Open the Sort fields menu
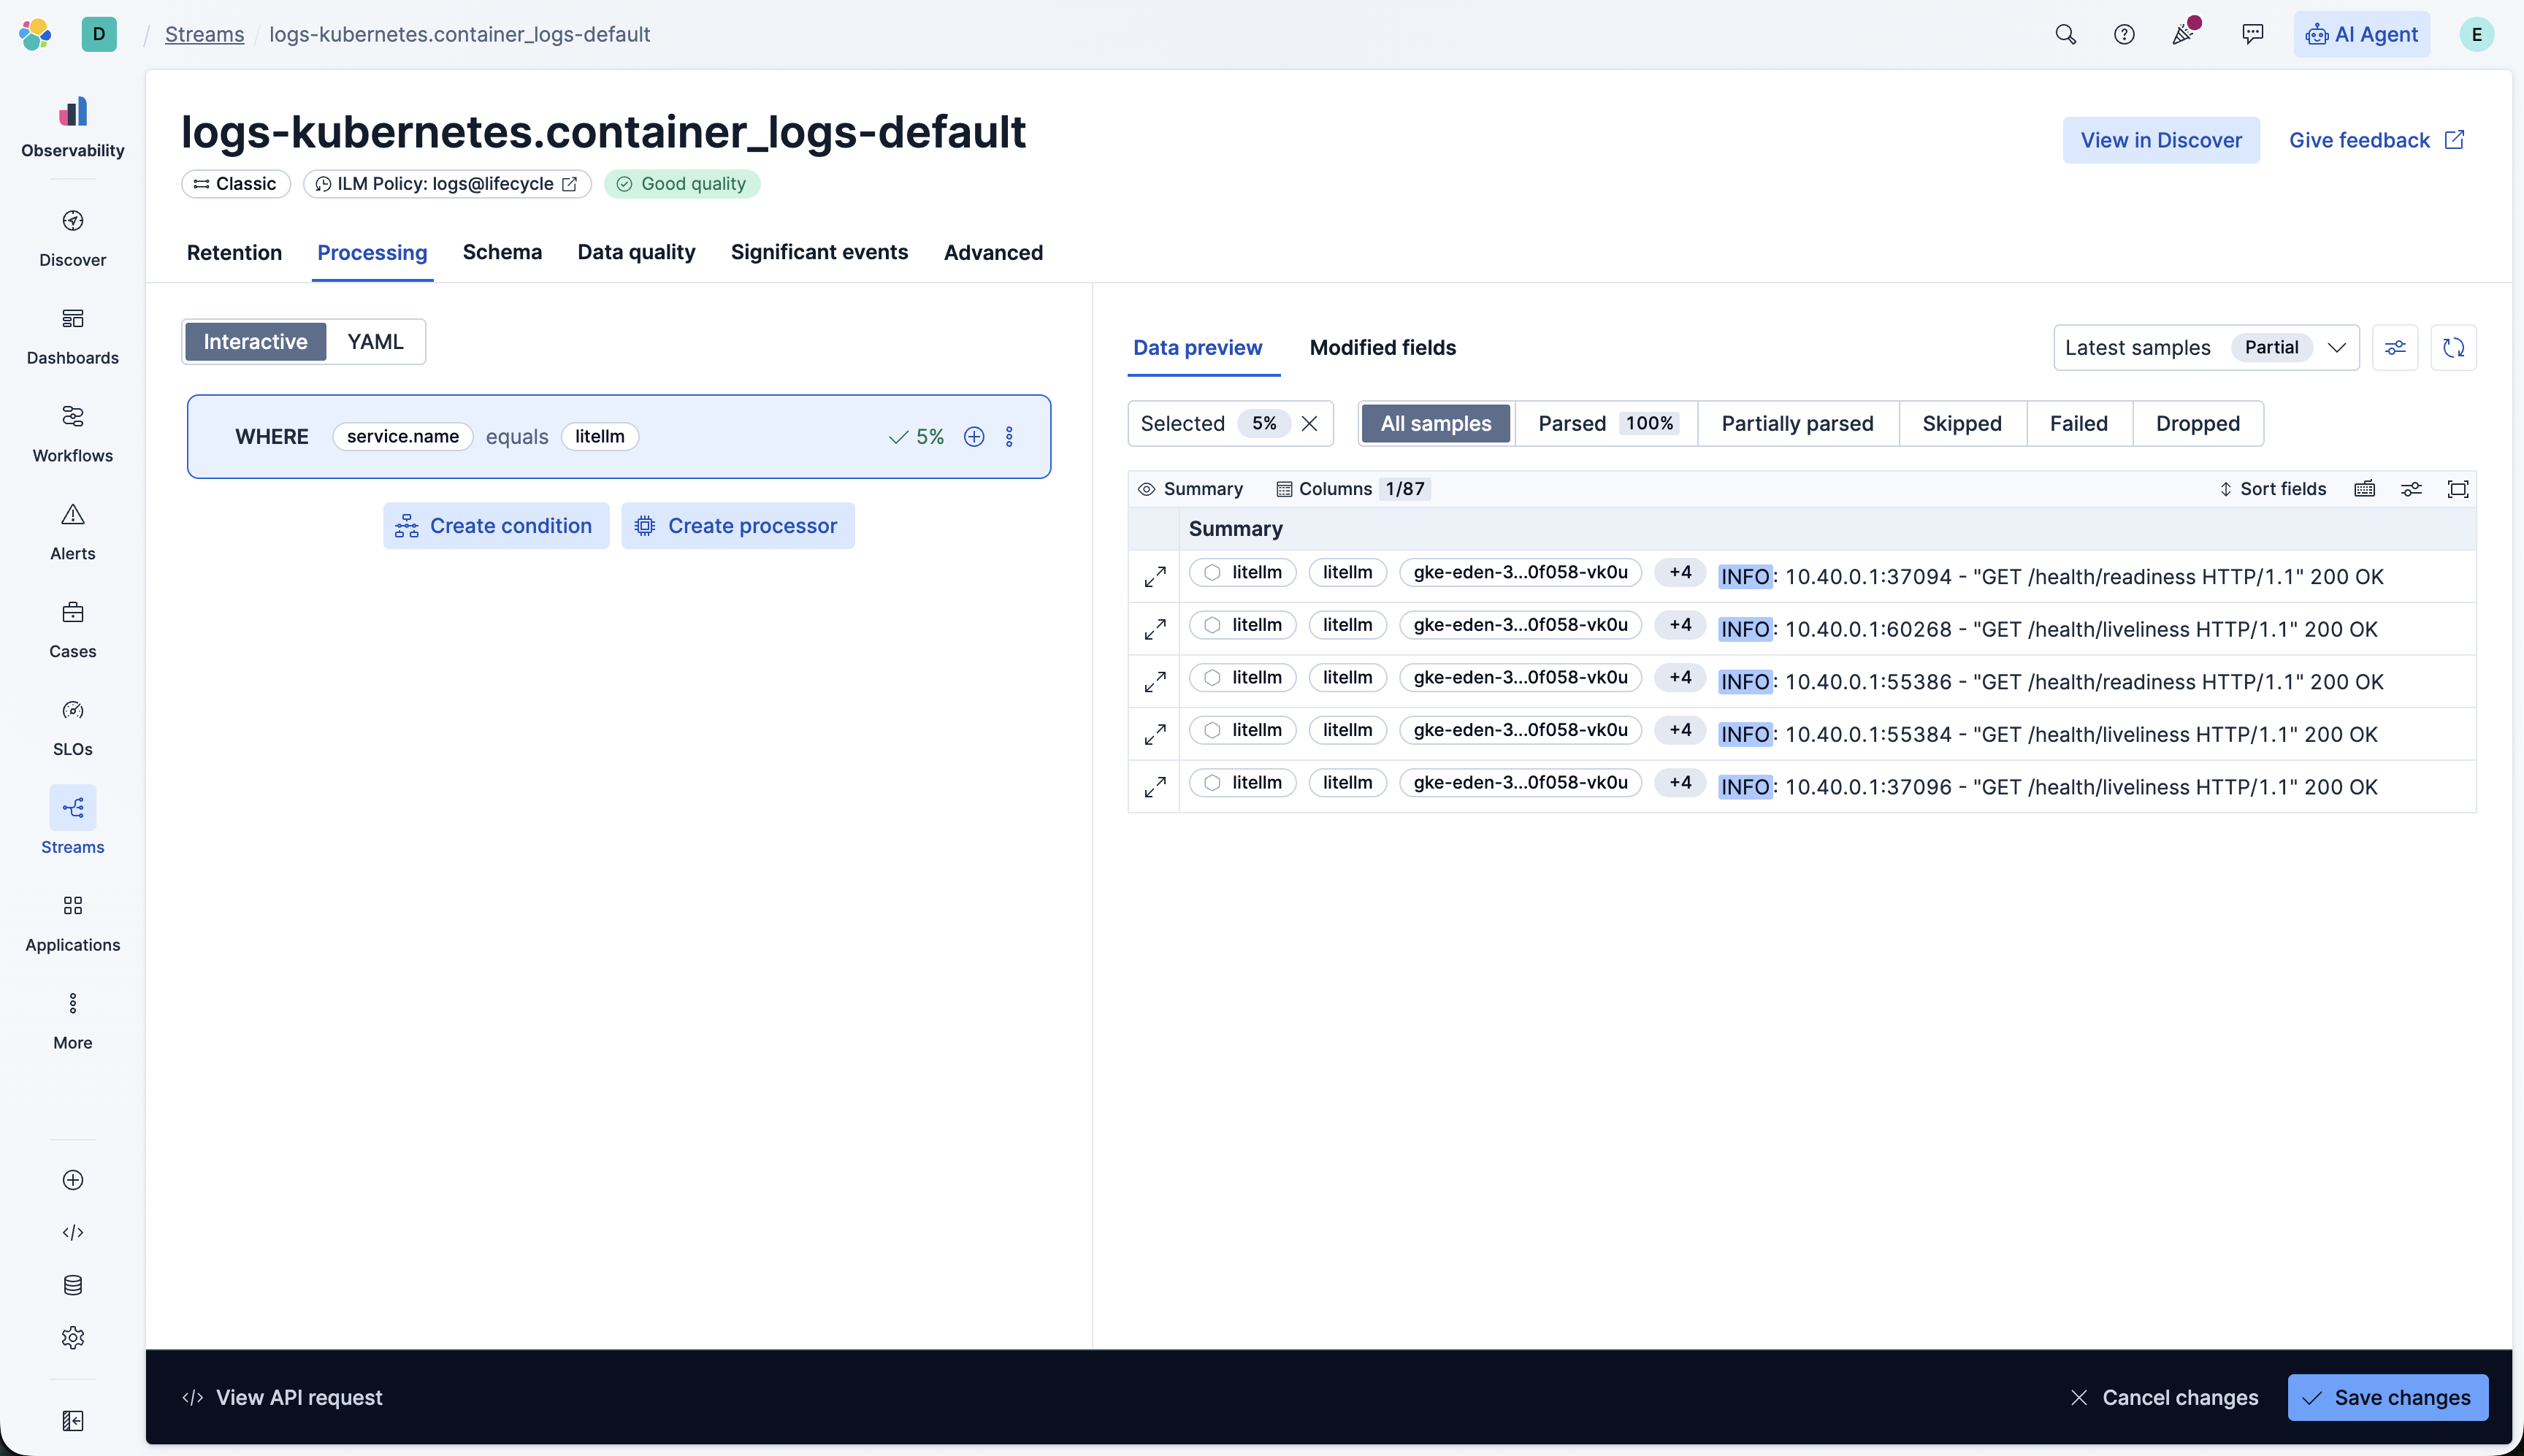The height and width of the screenshot is (1456, 2524). point(2272,489)
